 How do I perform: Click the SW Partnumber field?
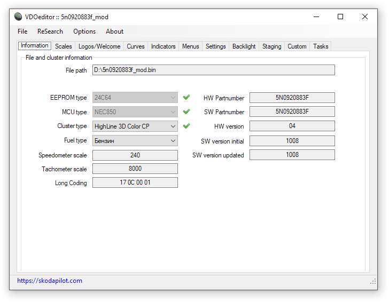click(x=292, y=112)
